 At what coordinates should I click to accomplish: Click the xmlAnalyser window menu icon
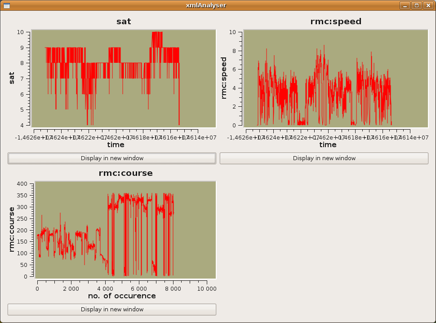click(7, 5)
